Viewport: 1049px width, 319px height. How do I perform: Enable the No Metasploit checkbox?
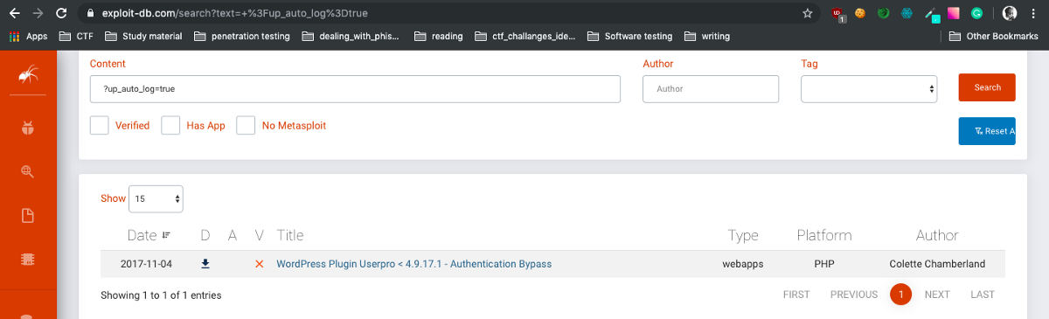[x=247, y=126]
